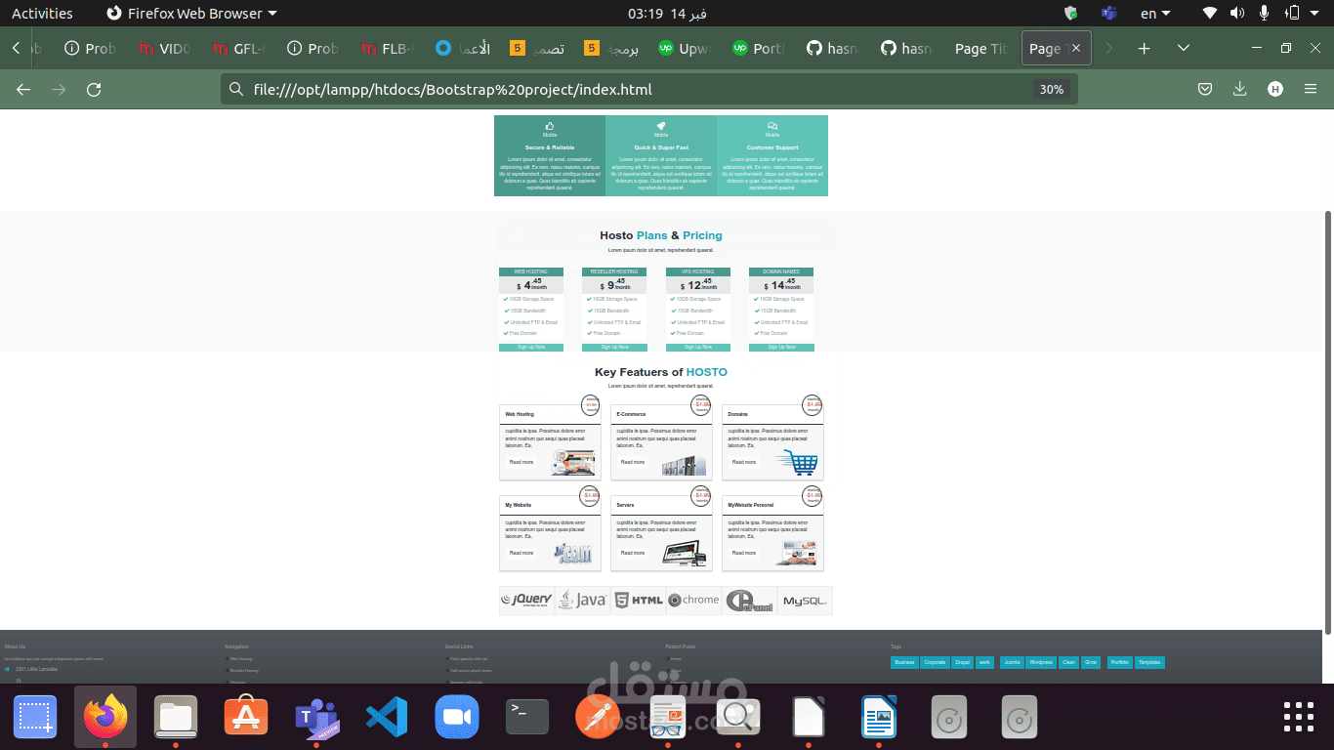Switch to the VID0 tab
The image size is (1334, 750).
click(x=164, y=48)
